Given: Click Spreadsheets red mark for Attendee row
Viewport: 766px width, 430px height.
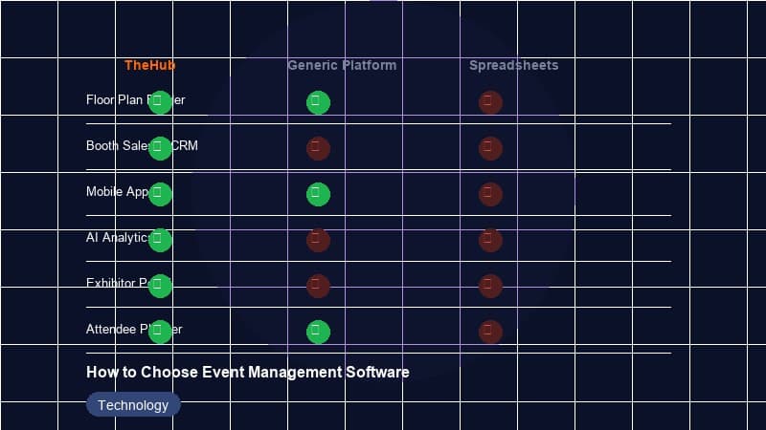Looking at the screenshot, I should click(x=490, y=332).
